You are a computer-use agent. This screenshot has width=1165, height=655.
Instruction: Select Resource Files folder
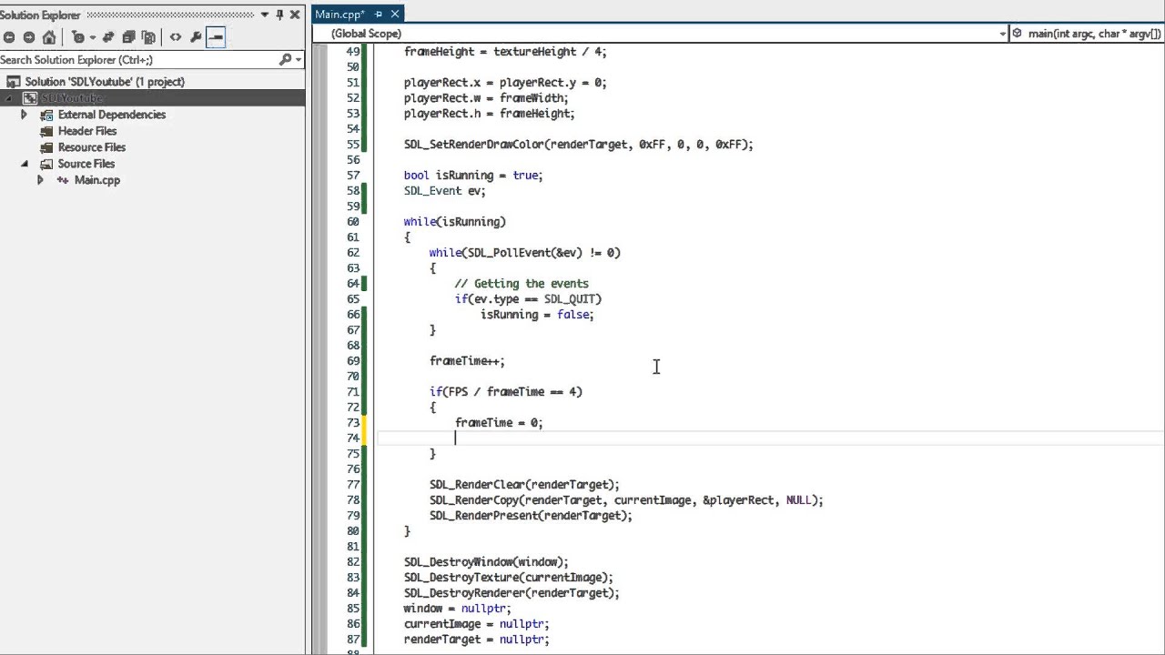pyautogui.click(x=92, y=147)
